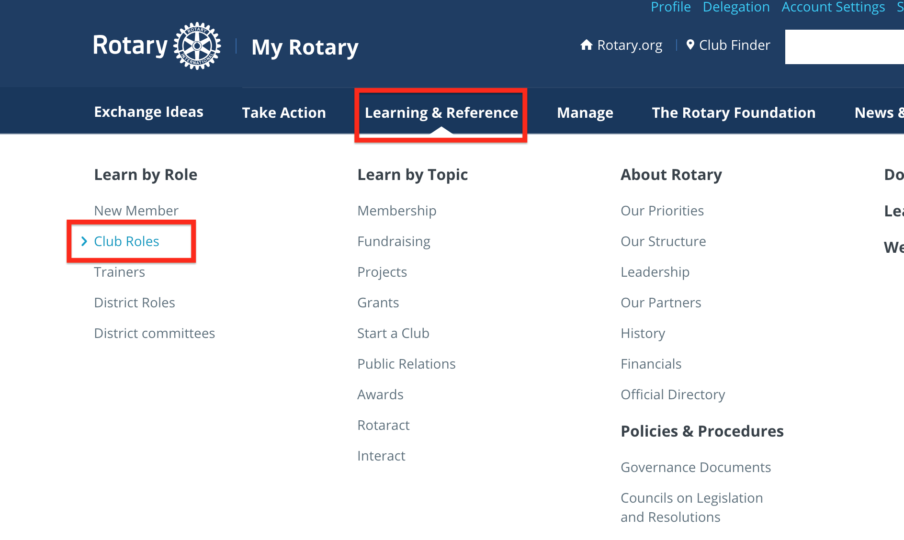Expand The Rotary Foundation menu
Image resolution: width=904 pixels, height=540 pixels.
[734, 112]
